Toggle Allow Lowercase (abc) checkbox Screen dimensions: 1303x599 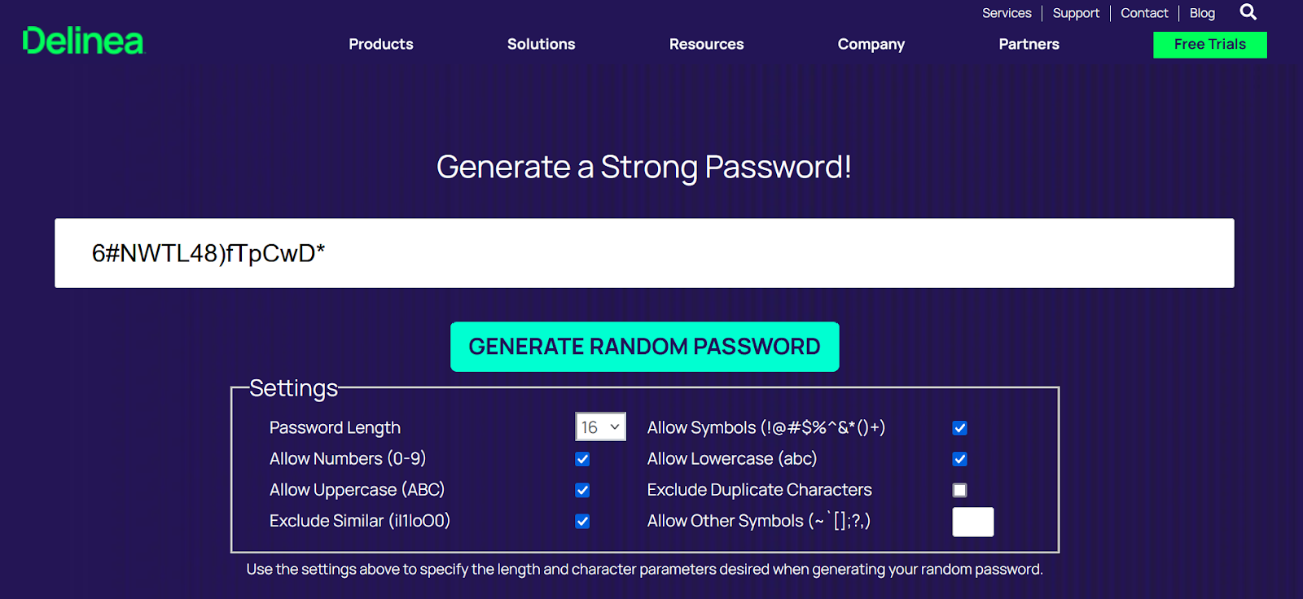pos(960,459)
